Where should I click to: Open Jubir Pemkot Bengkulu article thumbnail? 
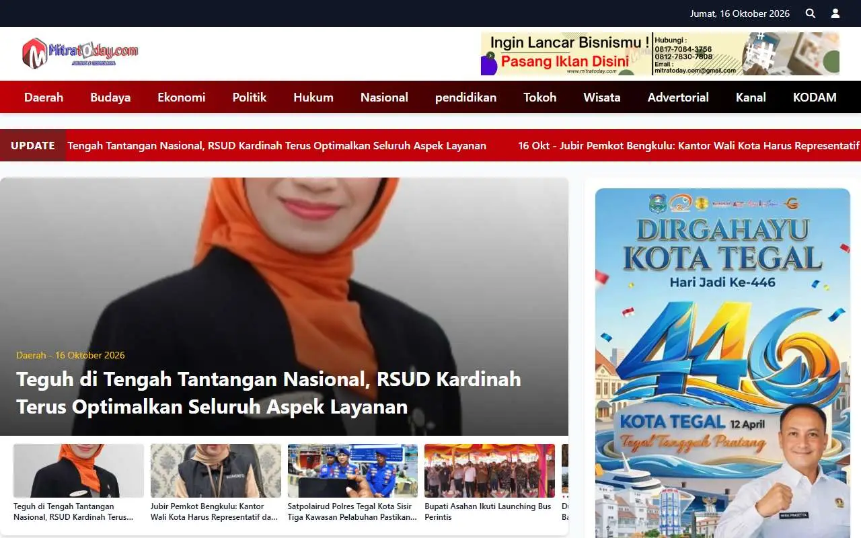point(216,471)
